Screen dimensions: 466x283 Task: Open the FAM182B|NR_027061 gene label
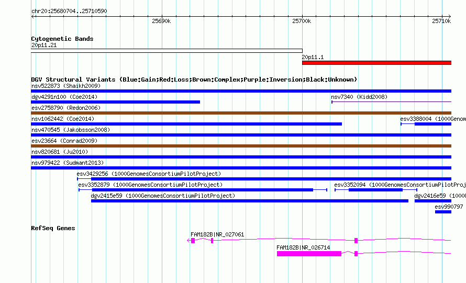(x=217, y=234)
